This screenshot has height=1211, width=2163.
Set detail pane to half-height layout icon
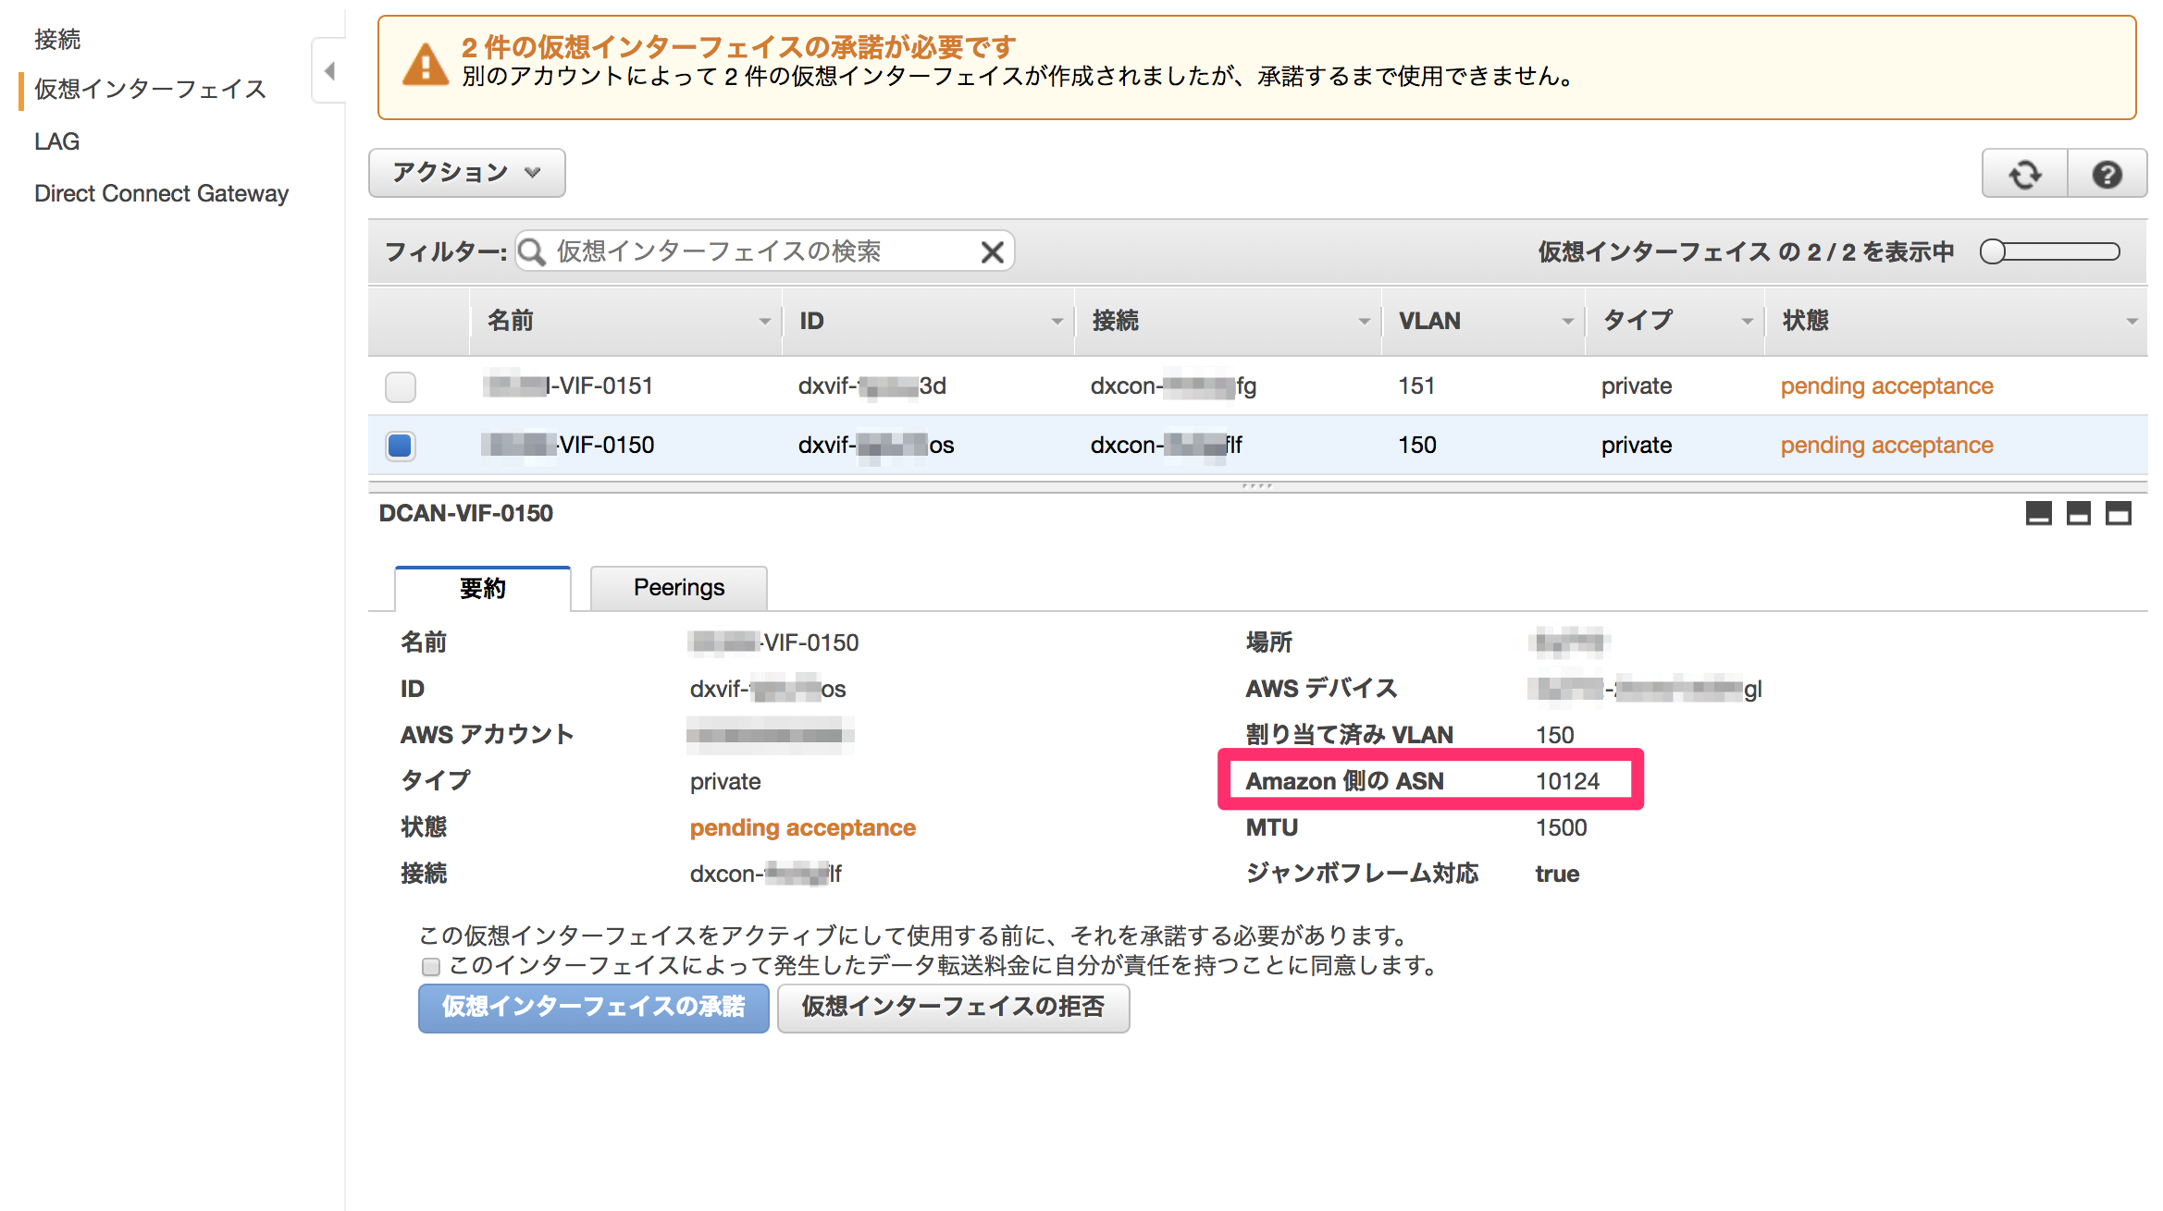click(x=2078, y=513)
